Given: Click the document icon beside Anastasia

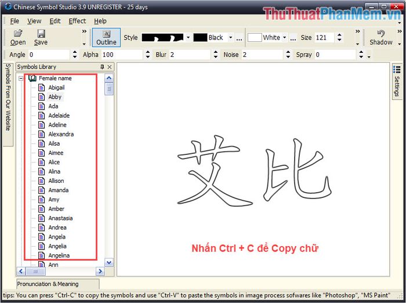Looking at the screenshot, I should tap(41, 218).
